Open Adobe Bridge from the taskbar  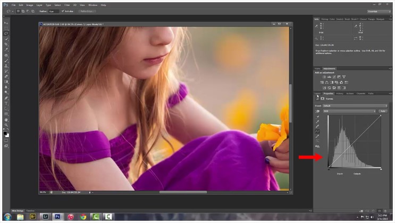[32, 217]
